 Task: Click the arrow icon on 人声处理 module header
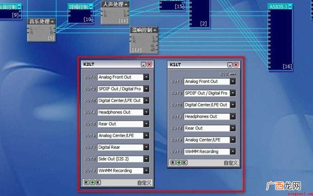coord(126,4)
